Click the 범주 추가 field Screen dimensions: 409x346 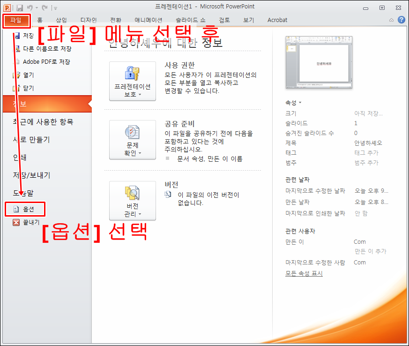click(366, 163)
